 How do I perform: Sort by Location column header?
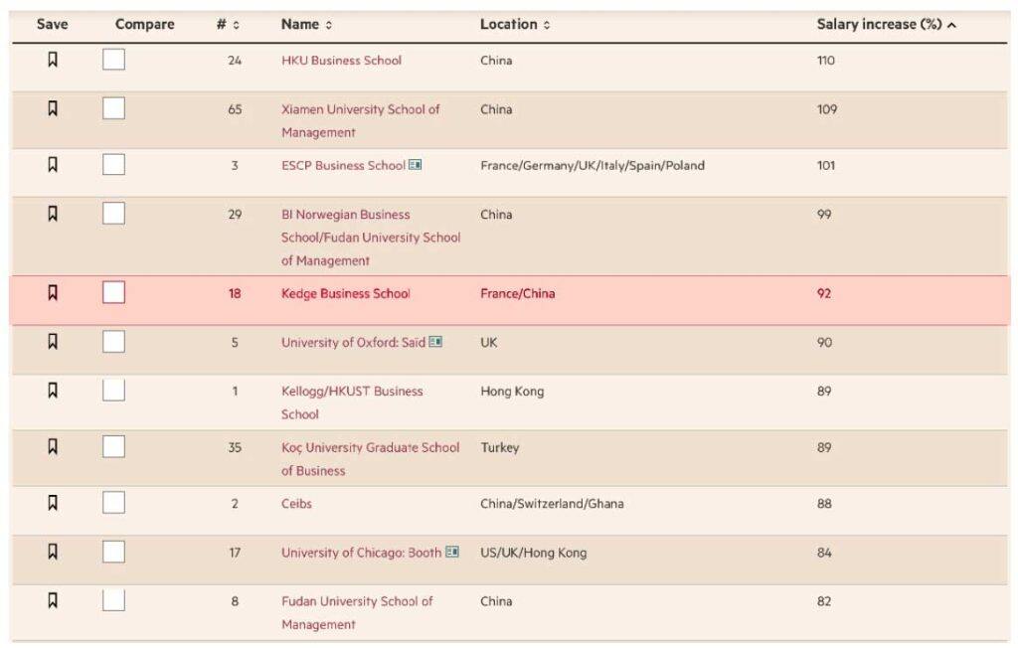click(x=514, y=25)
